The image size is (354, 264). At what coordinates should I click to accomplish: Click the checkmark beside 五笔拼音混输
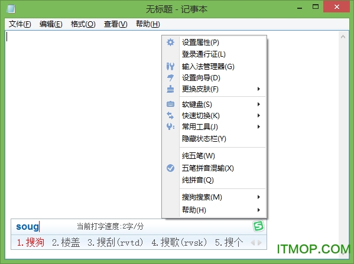click(170, 168)
